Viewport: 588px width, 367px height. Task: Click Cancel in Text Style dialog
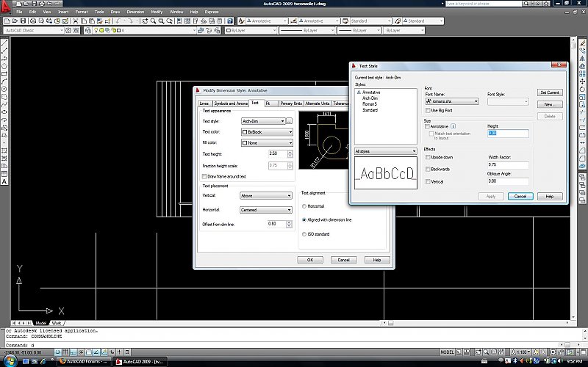pos(520,196)
